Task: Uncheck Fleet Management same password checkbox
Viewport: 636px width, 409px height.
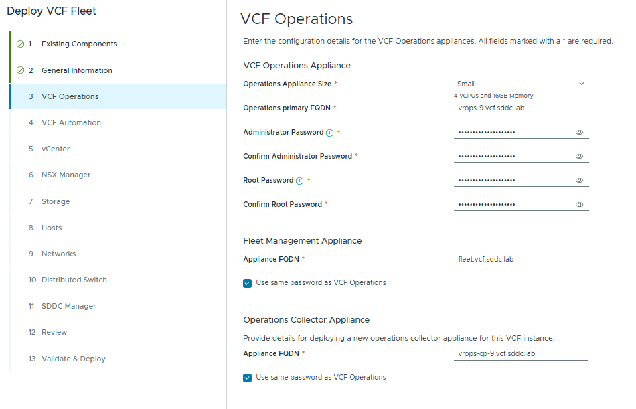Action: click(248, 283)
